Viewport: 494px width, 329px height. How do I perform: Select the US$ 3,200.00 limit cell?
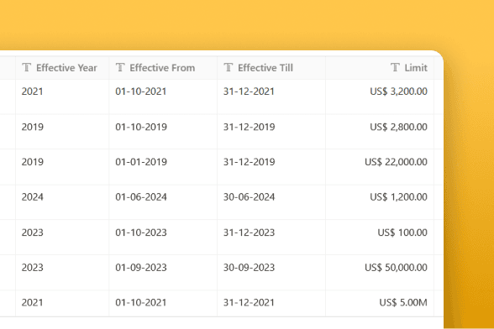(x=380, y=97)
